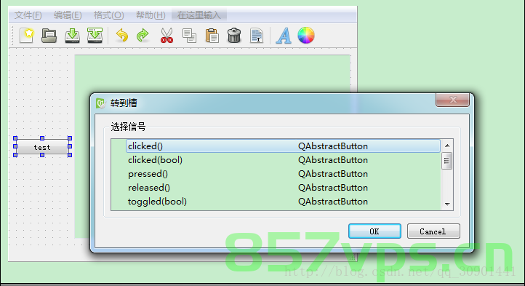The image size is (525, 286).
Task: Click the signal list scrollbar thumb
Action: point(447,162)
